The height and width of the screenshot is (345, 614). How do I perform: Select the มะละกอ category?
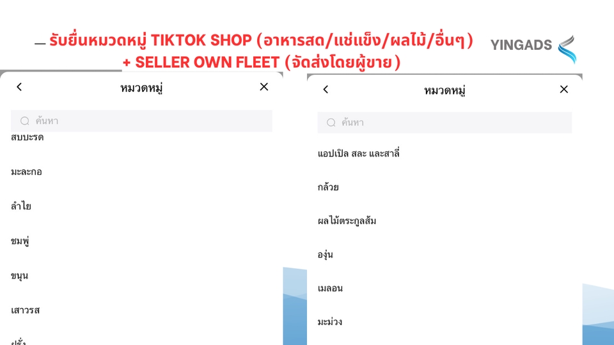click(x=26, y=172)
